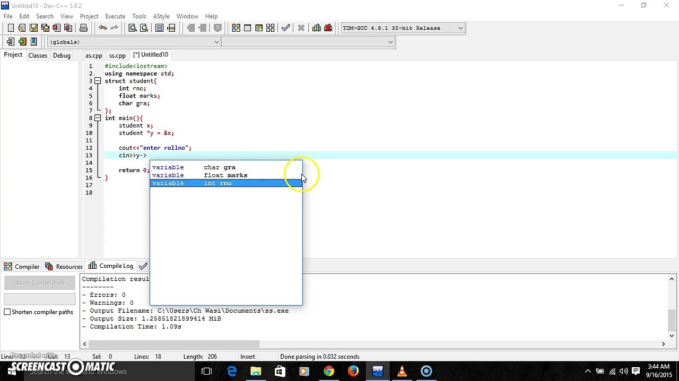The width and height of the screenshot is (679, 381).
Task: Click the Go to function icon
Action: pyautogui.click(x=159, y=28)
